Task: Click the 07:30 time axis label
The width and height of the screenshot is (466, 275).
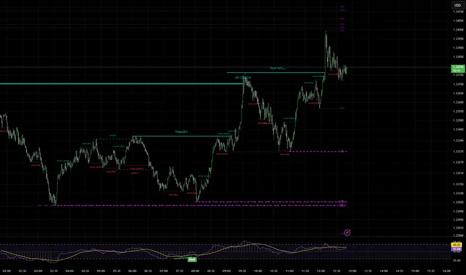Action: 179,271
